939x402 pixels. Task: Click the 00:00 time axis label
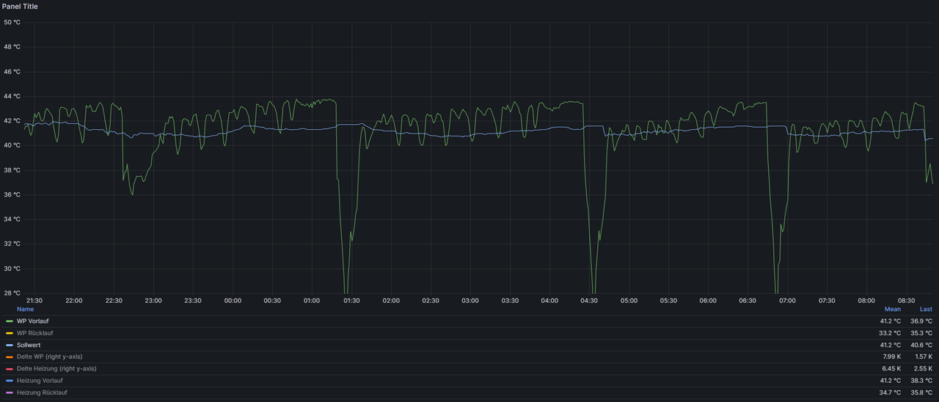pos(233,301)
